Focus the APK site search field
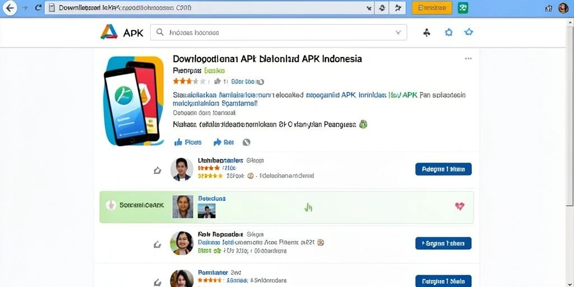This screenshot has width=574, height=287. pos(279,32)
